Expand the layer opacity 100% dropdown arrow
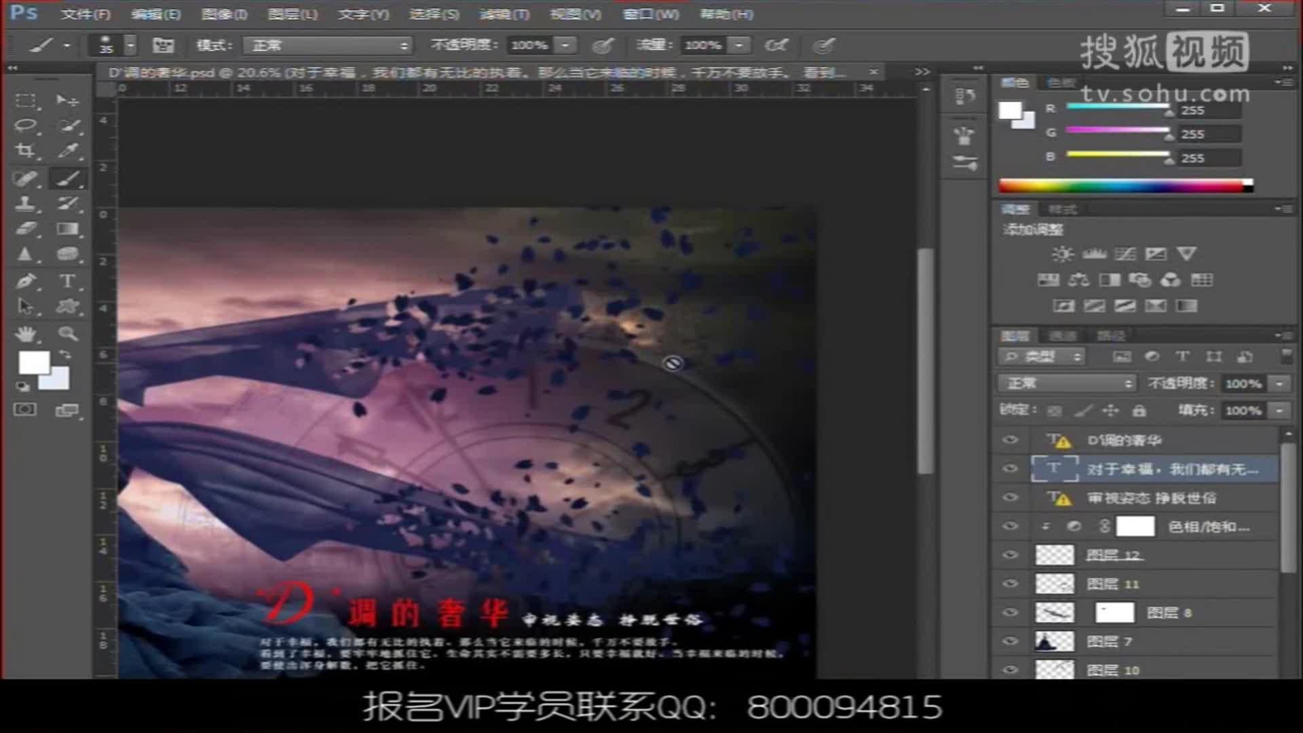The width and height of the screenshot is (1303, 733). [1279, 383]
